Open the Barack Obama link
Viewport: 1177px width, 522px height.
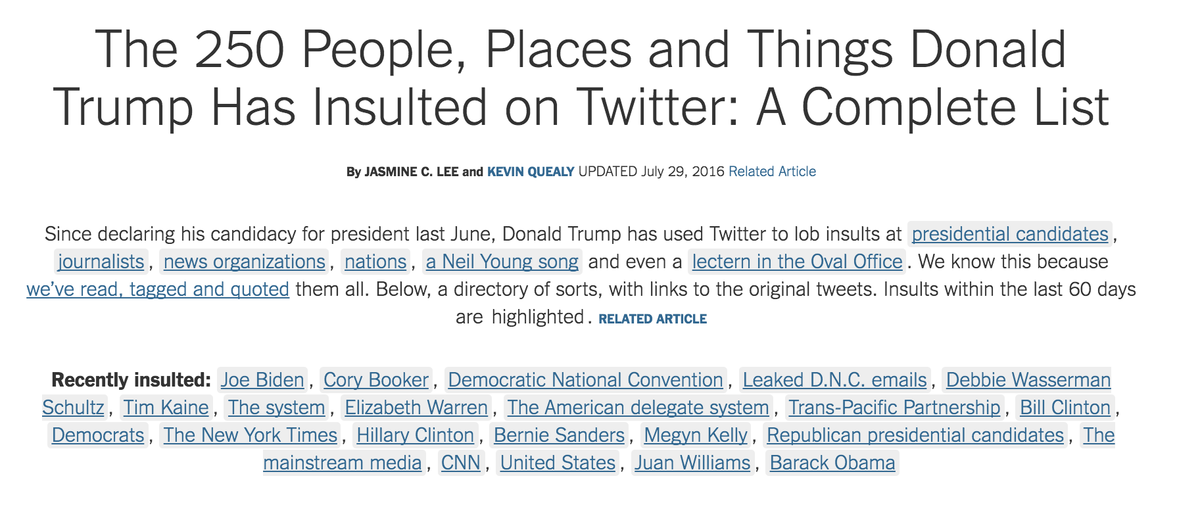click(832, 463)
